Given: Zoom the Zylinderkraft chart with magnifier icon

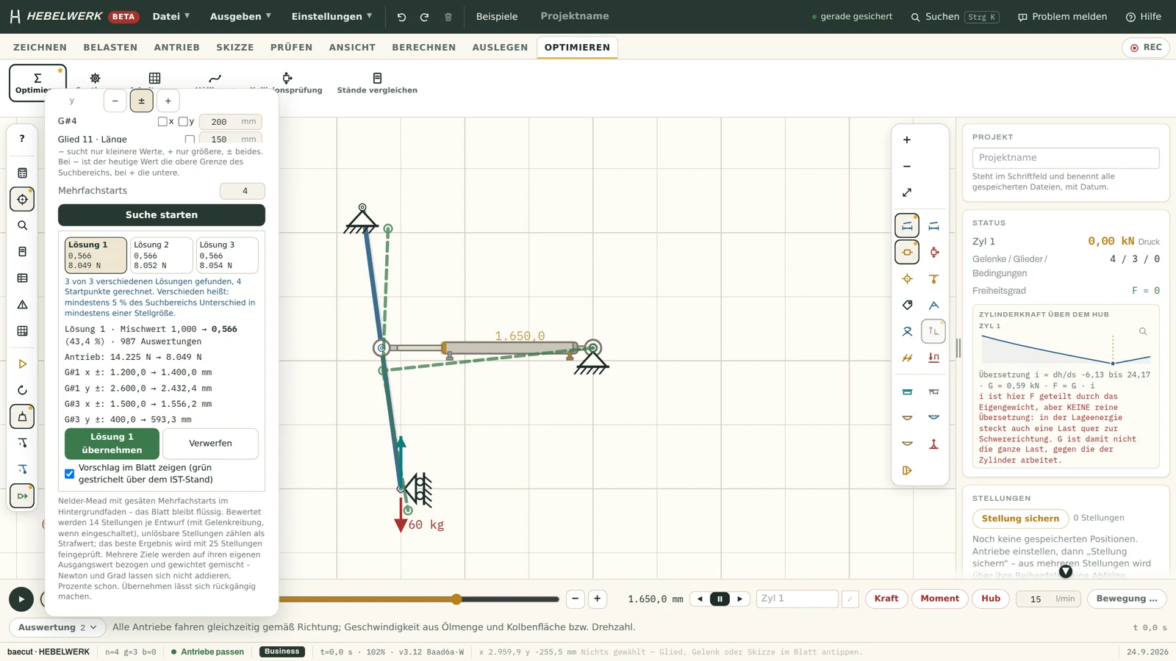Looking at the screenshot, I should [1143, 331].
